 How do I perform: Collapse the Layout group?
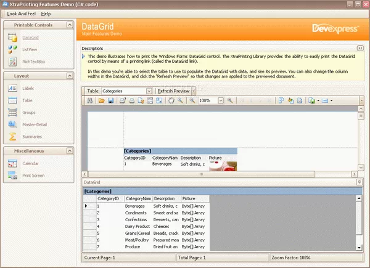(70, 76)
